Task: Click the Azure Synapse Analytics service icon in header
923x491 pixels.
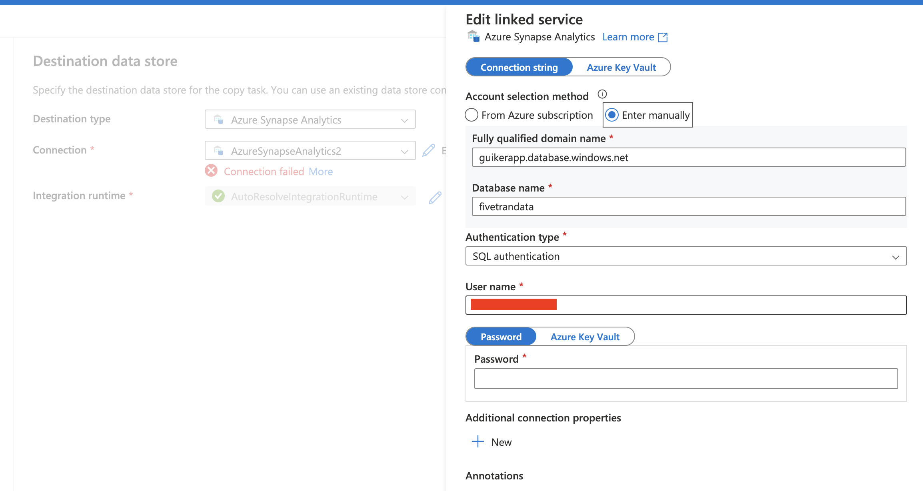Action: click(473, 36)
